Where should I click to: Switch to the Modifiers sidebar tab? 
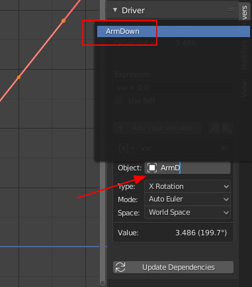tap(244, 55)
